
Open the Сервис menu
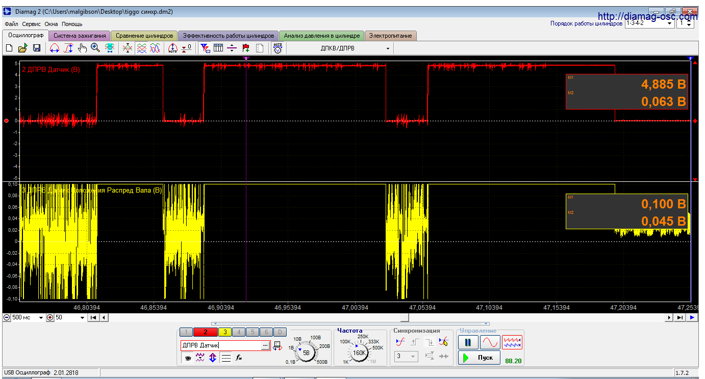pos(32,24)
